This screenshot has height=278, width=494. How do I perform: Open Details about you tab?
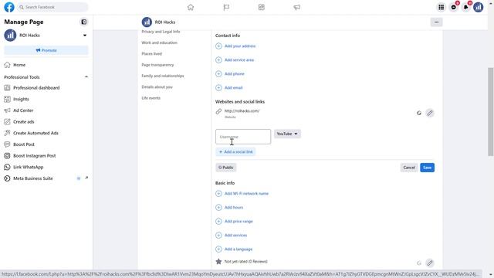tap(157, 86)
